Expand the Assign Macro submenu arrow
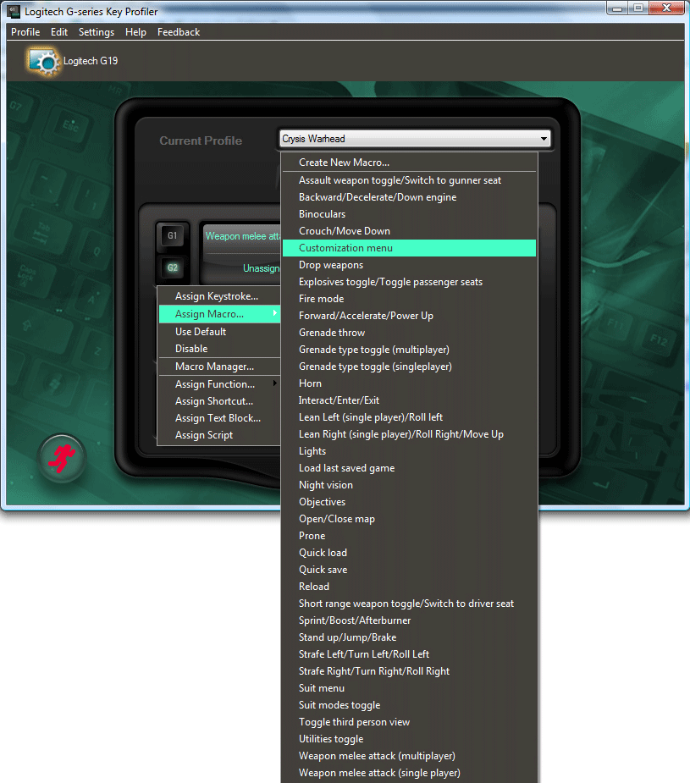The height and width of the screenshot is (783, 690). pos(274,313)
